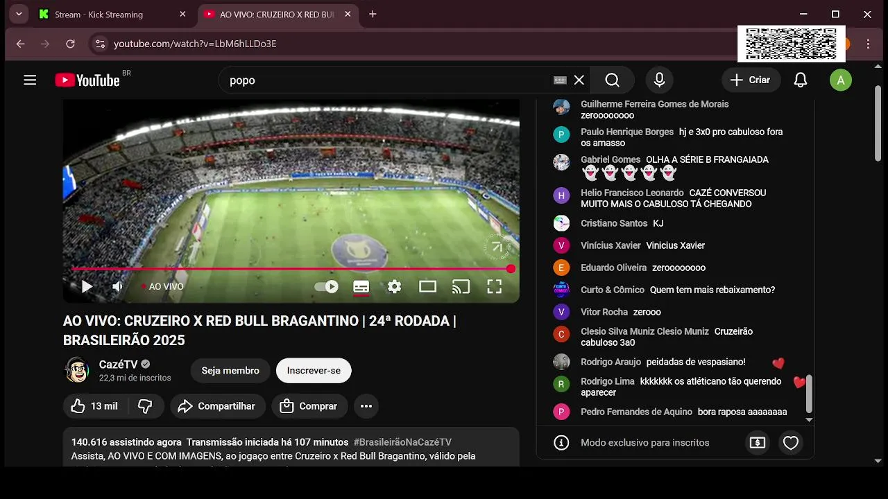Image resolution: width=888 pixels, height=499 pixels.
Task: Click the magnifier search button
Action: [x=612, y=80]
